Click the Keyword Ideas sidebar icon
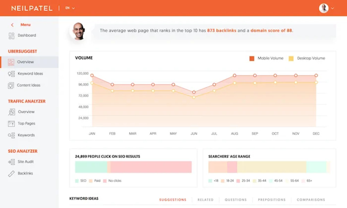The height and width of the screenshot is (208, 347). coord(12,73)
